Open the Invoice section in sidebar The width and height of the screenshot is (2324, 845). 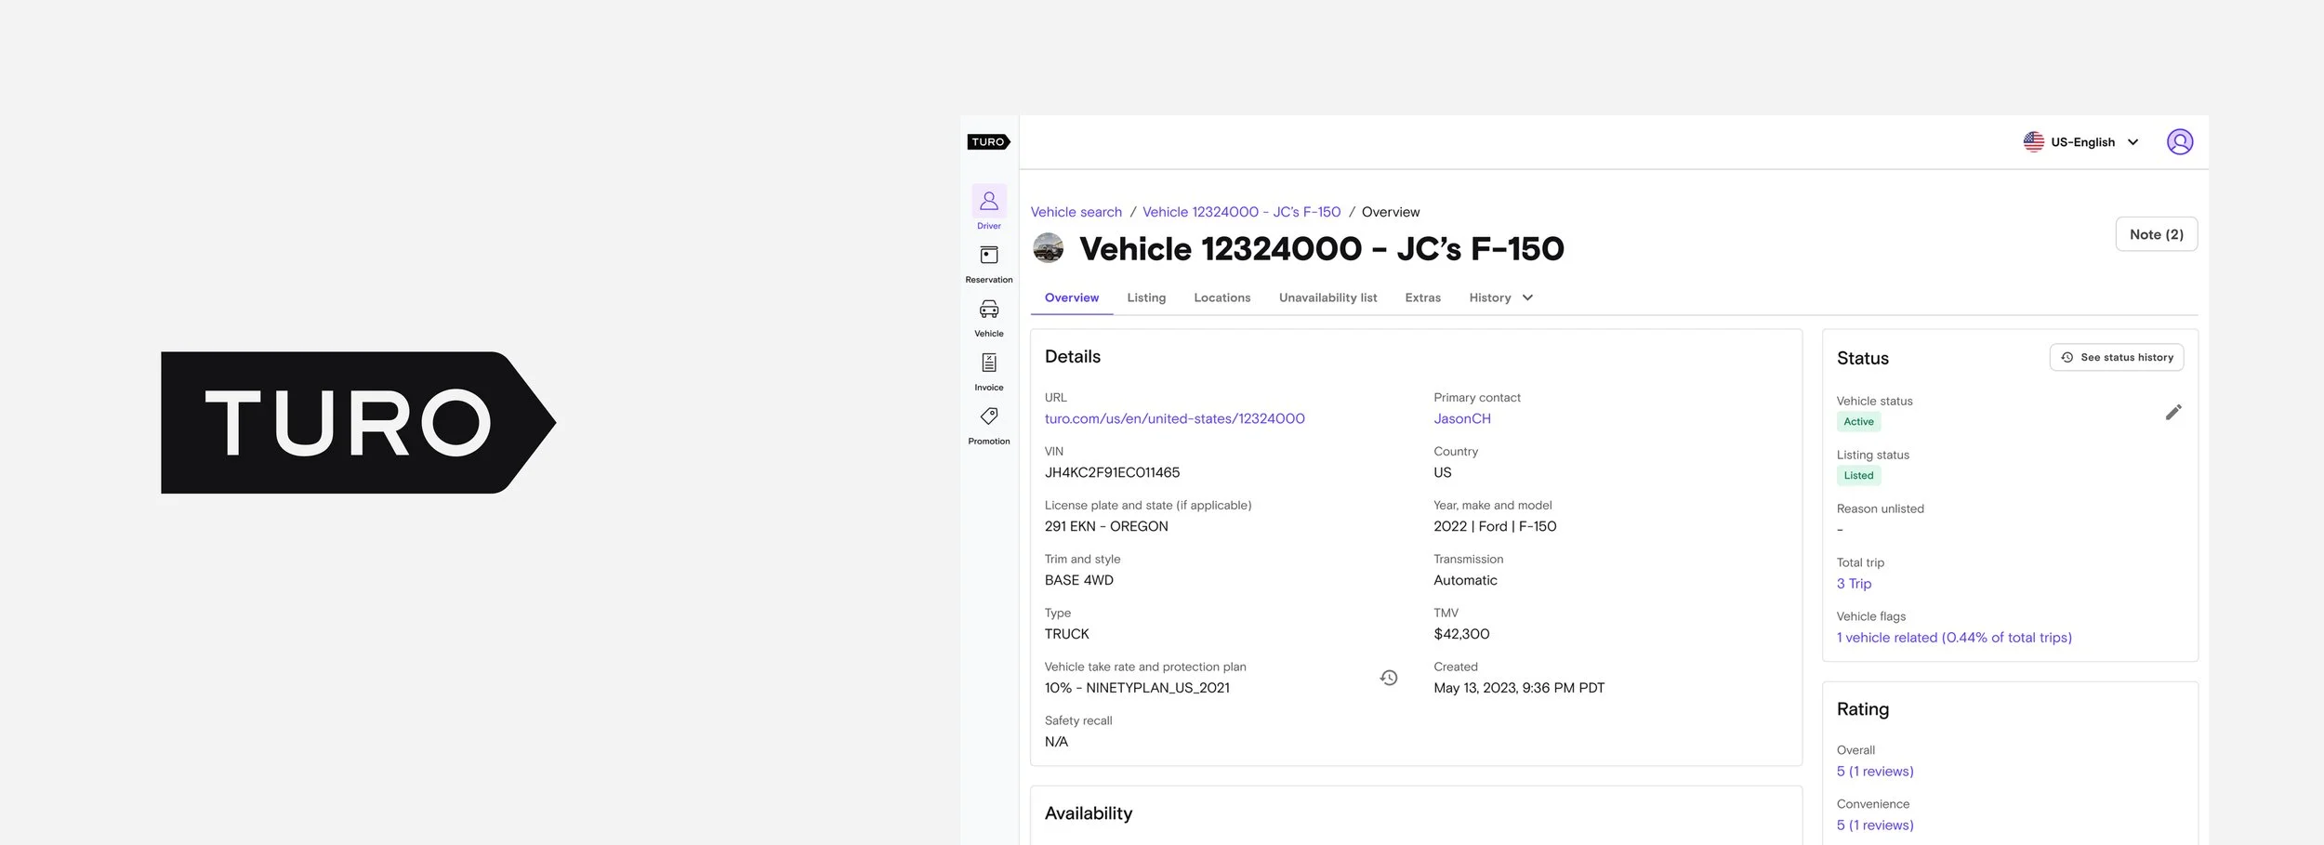coord(989,372)
